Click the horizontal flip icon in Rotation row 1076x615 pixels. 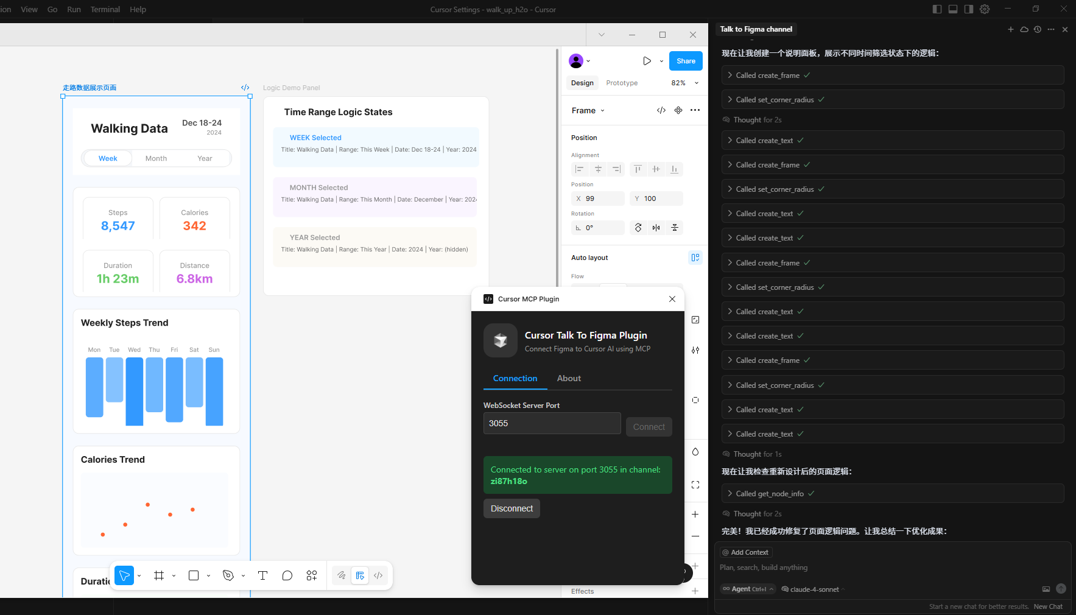coord(656,227)
